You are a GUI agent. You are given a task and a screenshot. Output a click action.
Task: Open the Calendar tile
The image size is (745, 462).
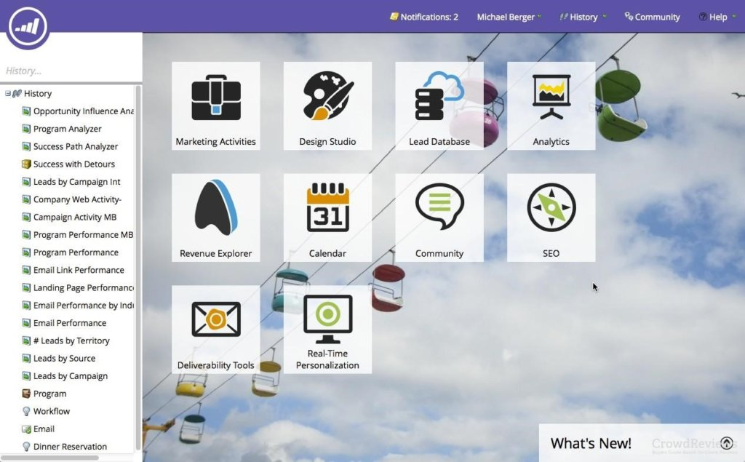(327, 217)
